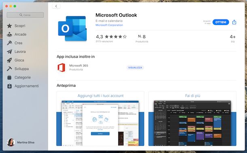
Task: Click the 'N. 8' ranking
Action: pyautogui.click(x=142, y=37)
